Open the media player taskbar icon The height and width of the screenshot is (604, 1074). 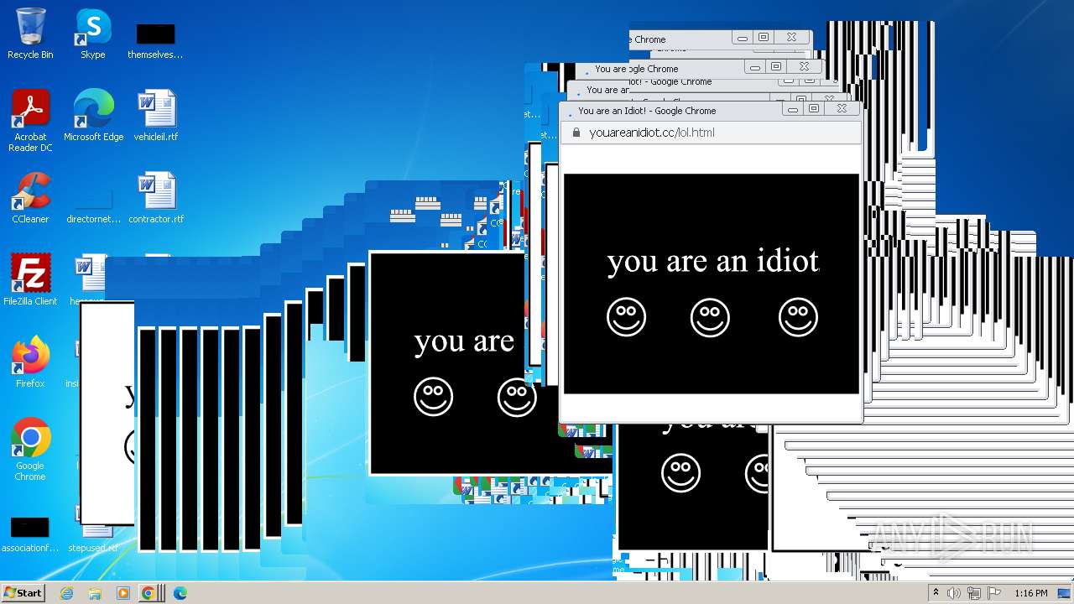click(123, 593)
